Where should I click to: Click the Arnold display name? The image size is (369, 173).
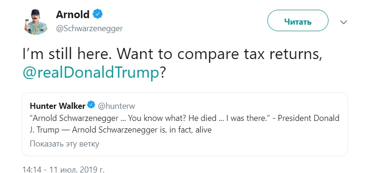(x=73, y=14)
